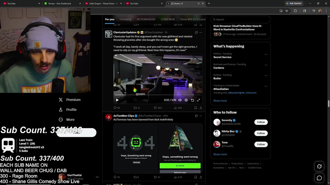Open the Privacy Policy link
The image size is (330, 185).
point(237,164)
